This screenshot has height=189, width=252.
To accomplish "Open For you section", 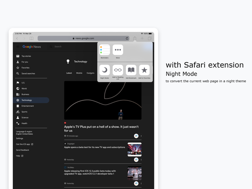I will tap(22, 62).
